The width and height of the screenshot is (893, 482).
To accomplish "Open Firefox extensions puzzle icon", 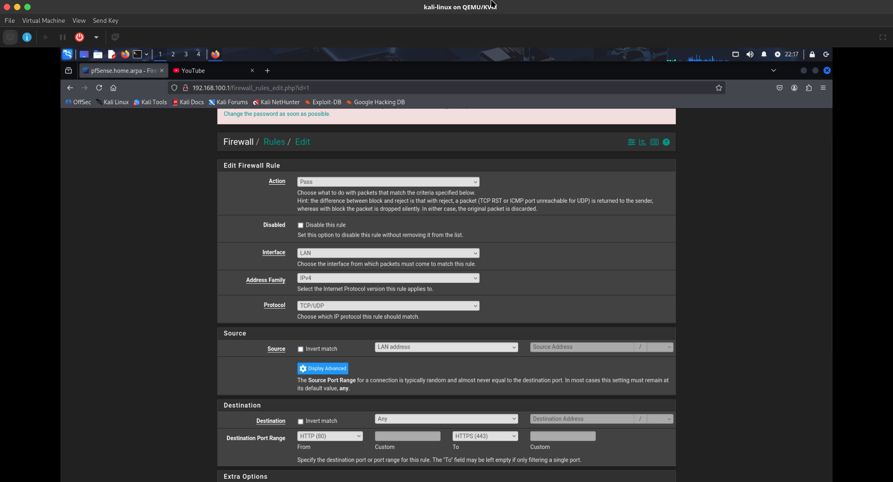I will pyautogui.click(x=808, y=88).
